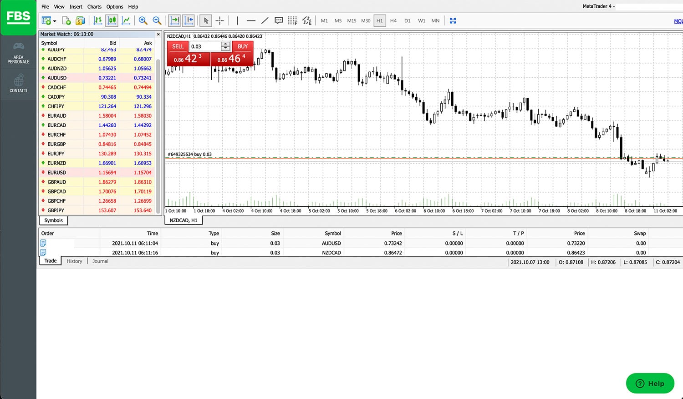Click the NZDCAD, H1 chart tab

[183, 220]
